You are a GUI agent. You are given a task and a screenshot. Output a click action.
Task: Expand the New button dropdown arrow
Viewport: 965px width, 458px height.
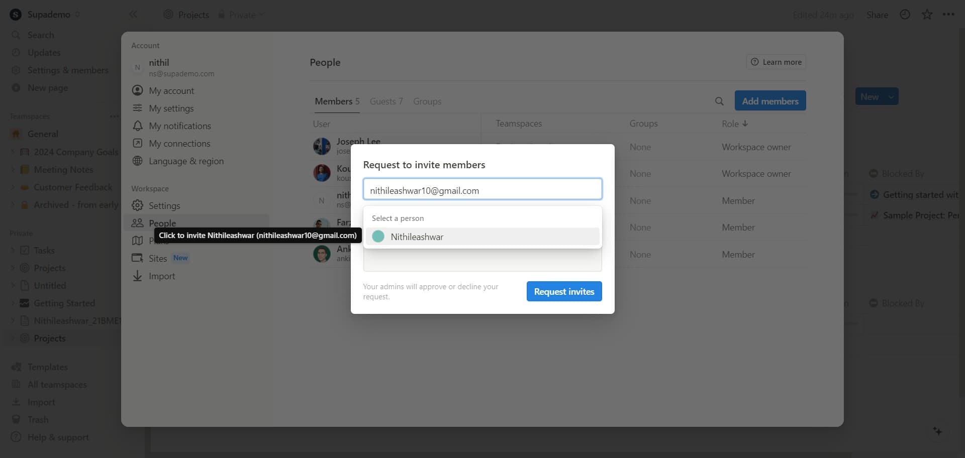(x=891, y=96)
